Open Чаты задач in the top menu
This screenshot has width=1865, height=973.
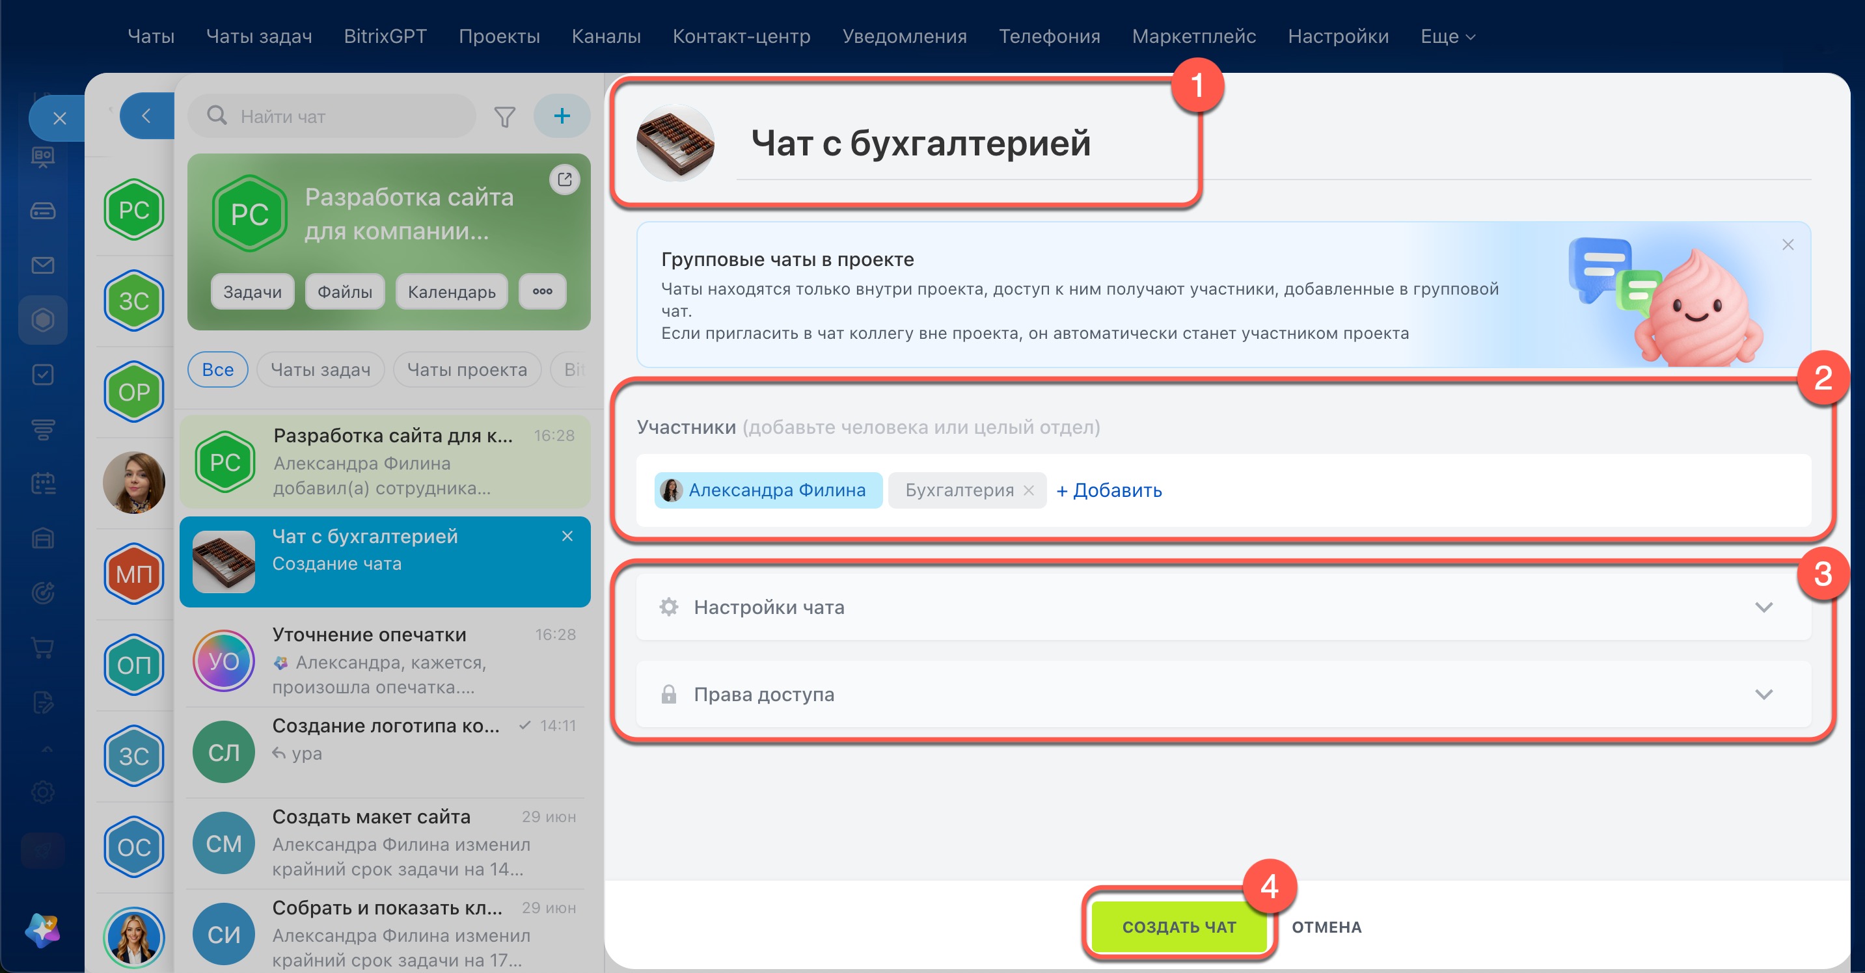(259, 36)
